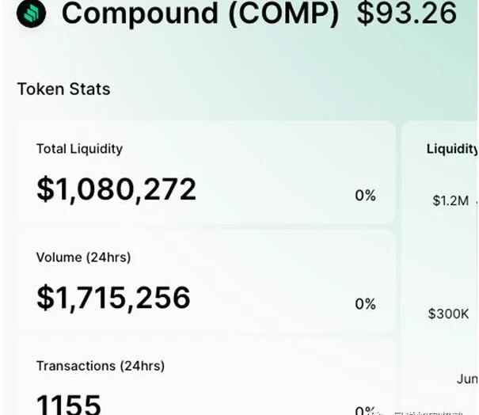This screenshot has width=479, height=415.
Task: Click the $1,715,256 volume value
Action: tap(113, 298)
